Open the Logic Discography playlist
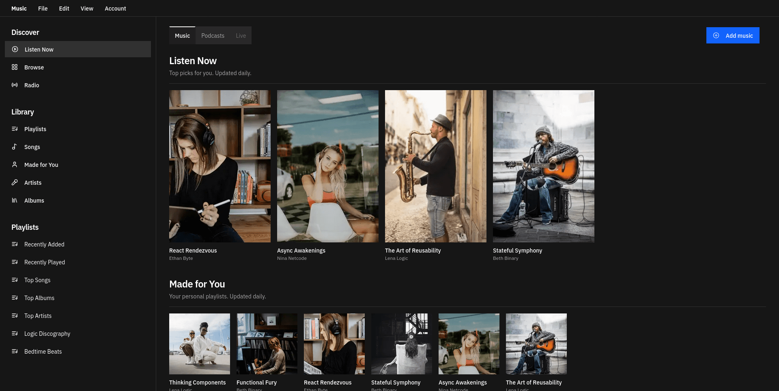This screenshot has width=779, height=391. click(x=78, y=333)
